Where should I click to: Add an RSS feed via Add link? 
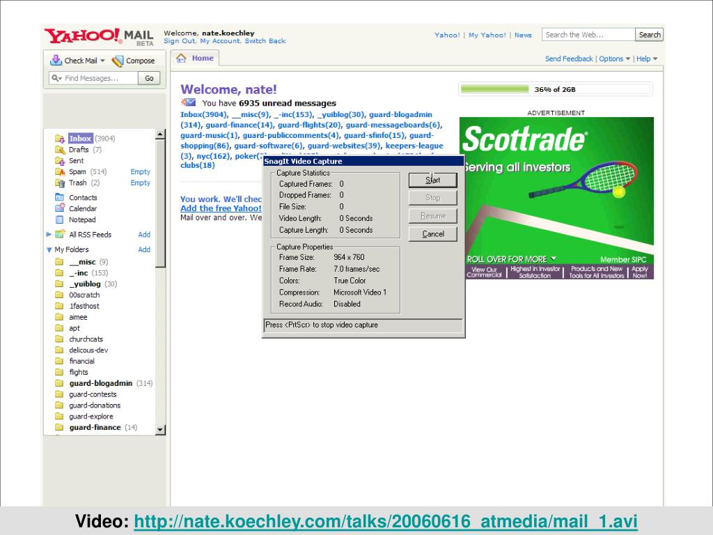[144, 235]
